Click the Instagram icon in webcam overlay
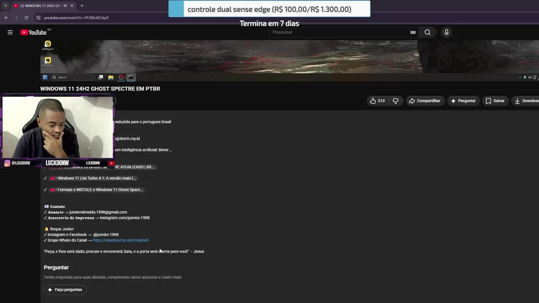This screenshot has height=303, width=539. coord(7,163)
